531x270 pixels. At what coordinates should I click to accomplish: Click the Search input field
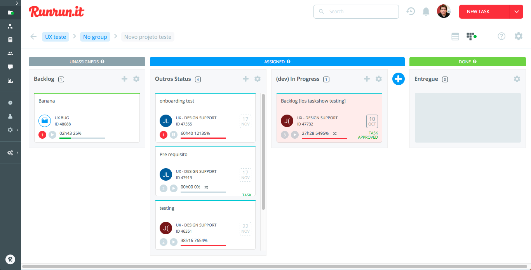(356, 12)
